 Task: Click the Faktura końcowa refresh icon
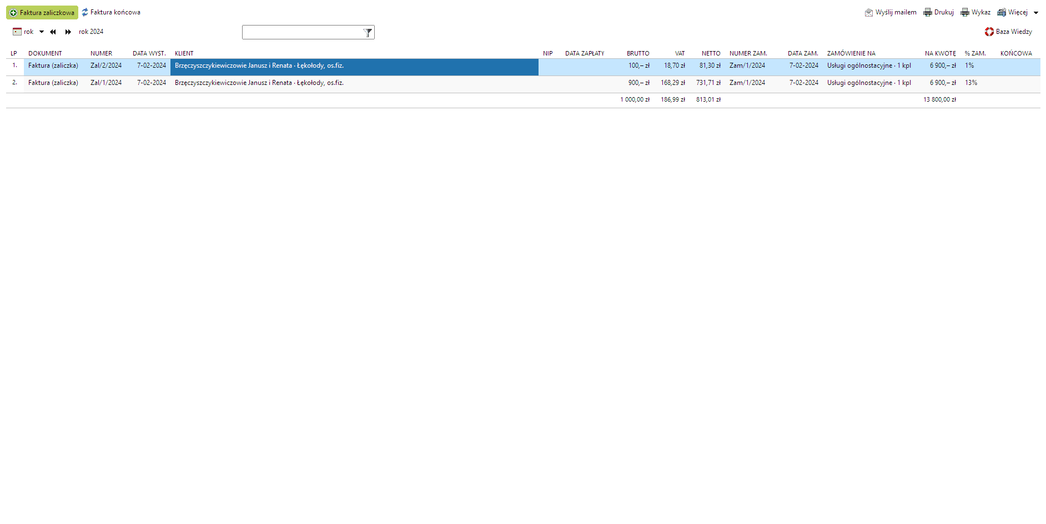pyautogui.click(x=85, y=12)
